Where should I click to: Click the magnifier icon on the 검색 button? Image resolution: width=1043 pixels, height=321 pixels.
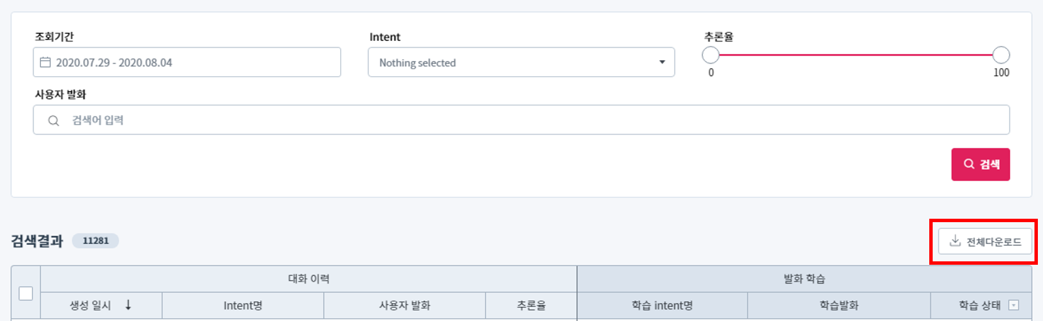(969, 164)
